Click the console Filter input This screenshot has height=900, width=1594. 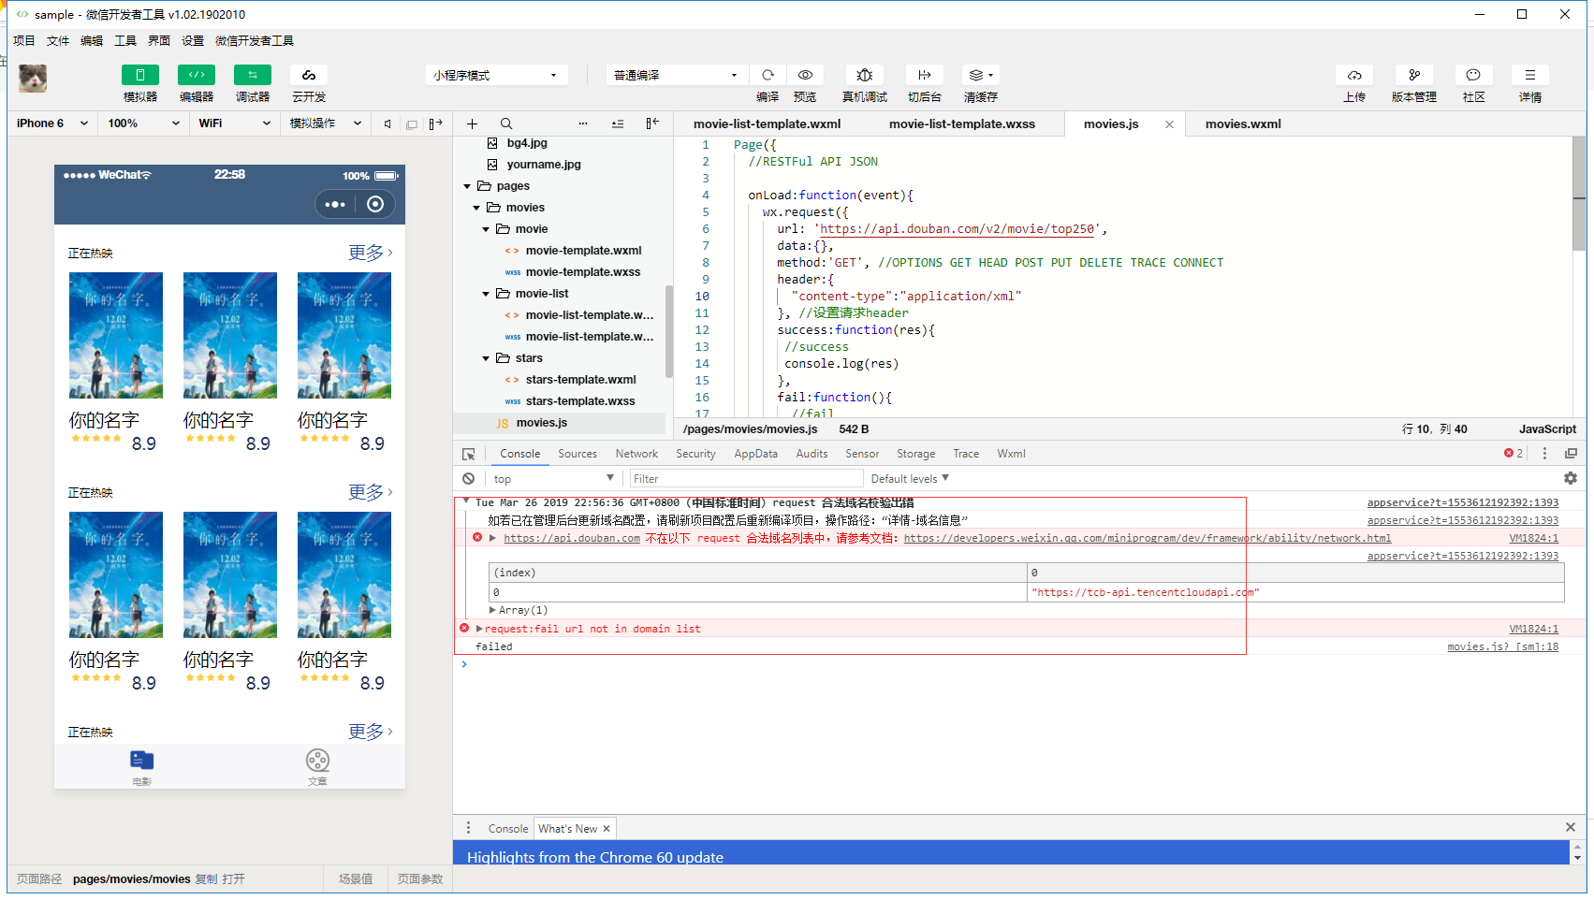pos(745,478)
